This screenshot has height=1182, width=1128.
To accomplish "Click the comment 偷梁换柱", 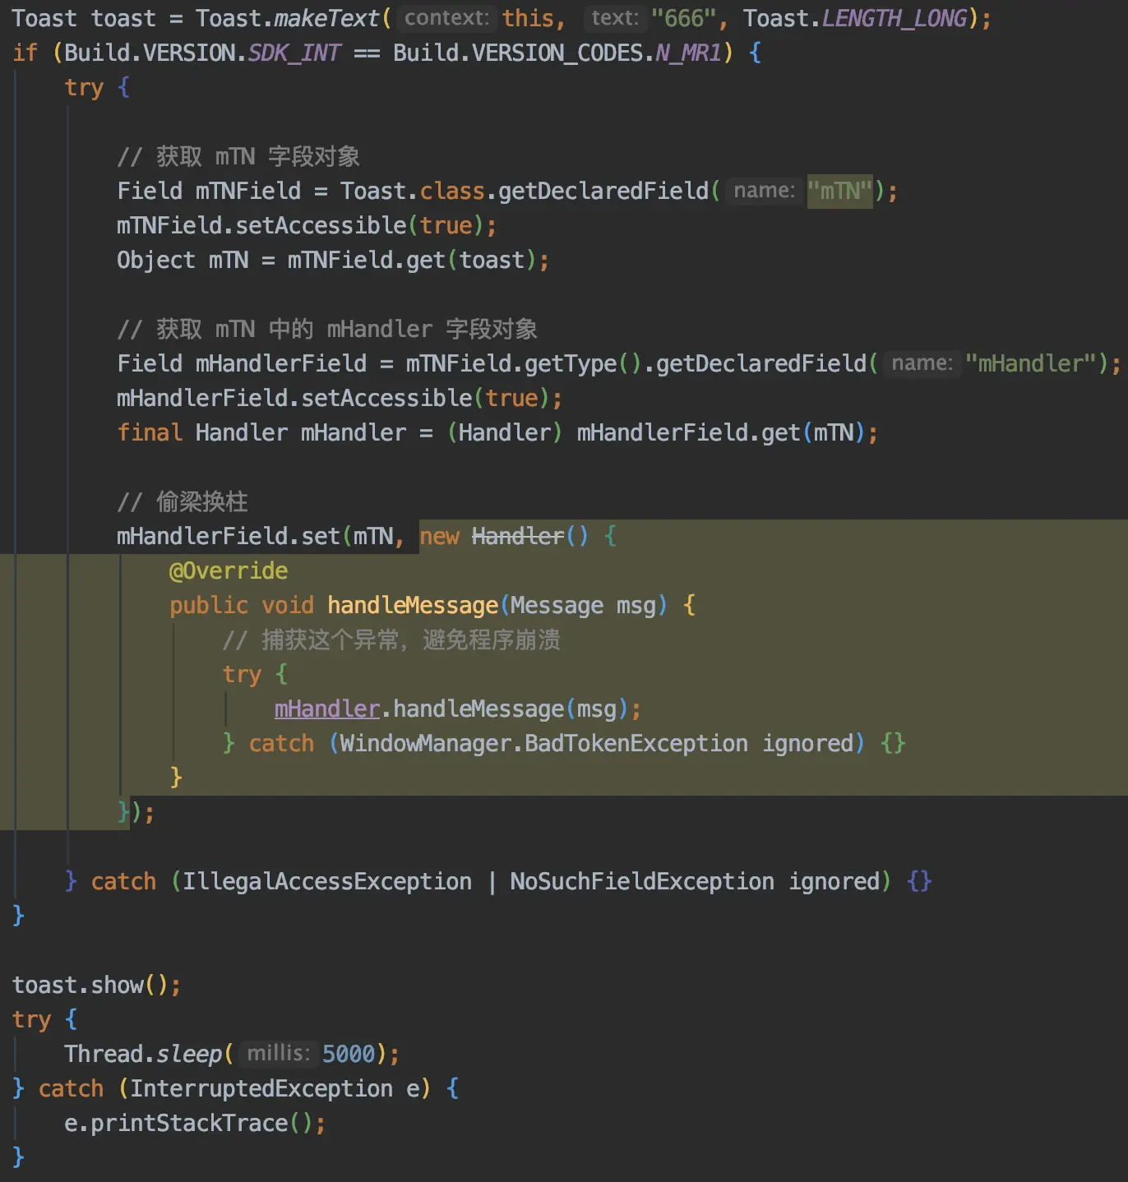I will click(x=183, y=501).
